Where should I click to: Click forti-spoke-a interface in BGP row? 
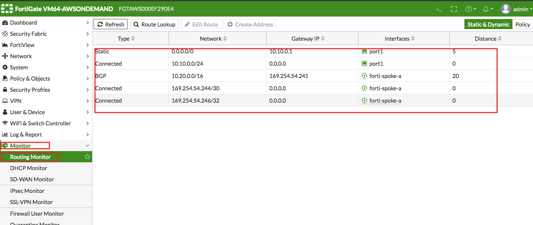point(382,76)
